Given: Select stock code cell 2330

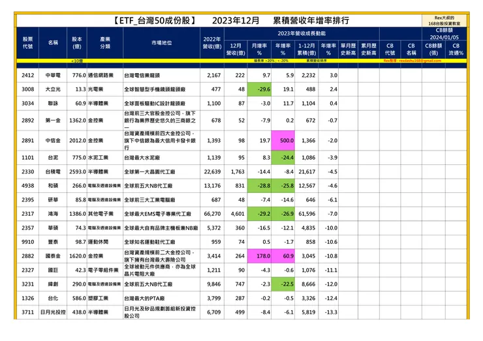Looking at the screenshot, I should (27, 171).
